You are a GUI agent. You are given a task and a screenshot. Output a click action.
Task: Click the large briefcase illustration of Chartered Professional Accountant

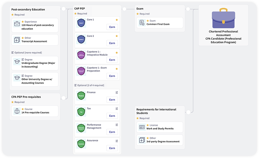point(223,18)
